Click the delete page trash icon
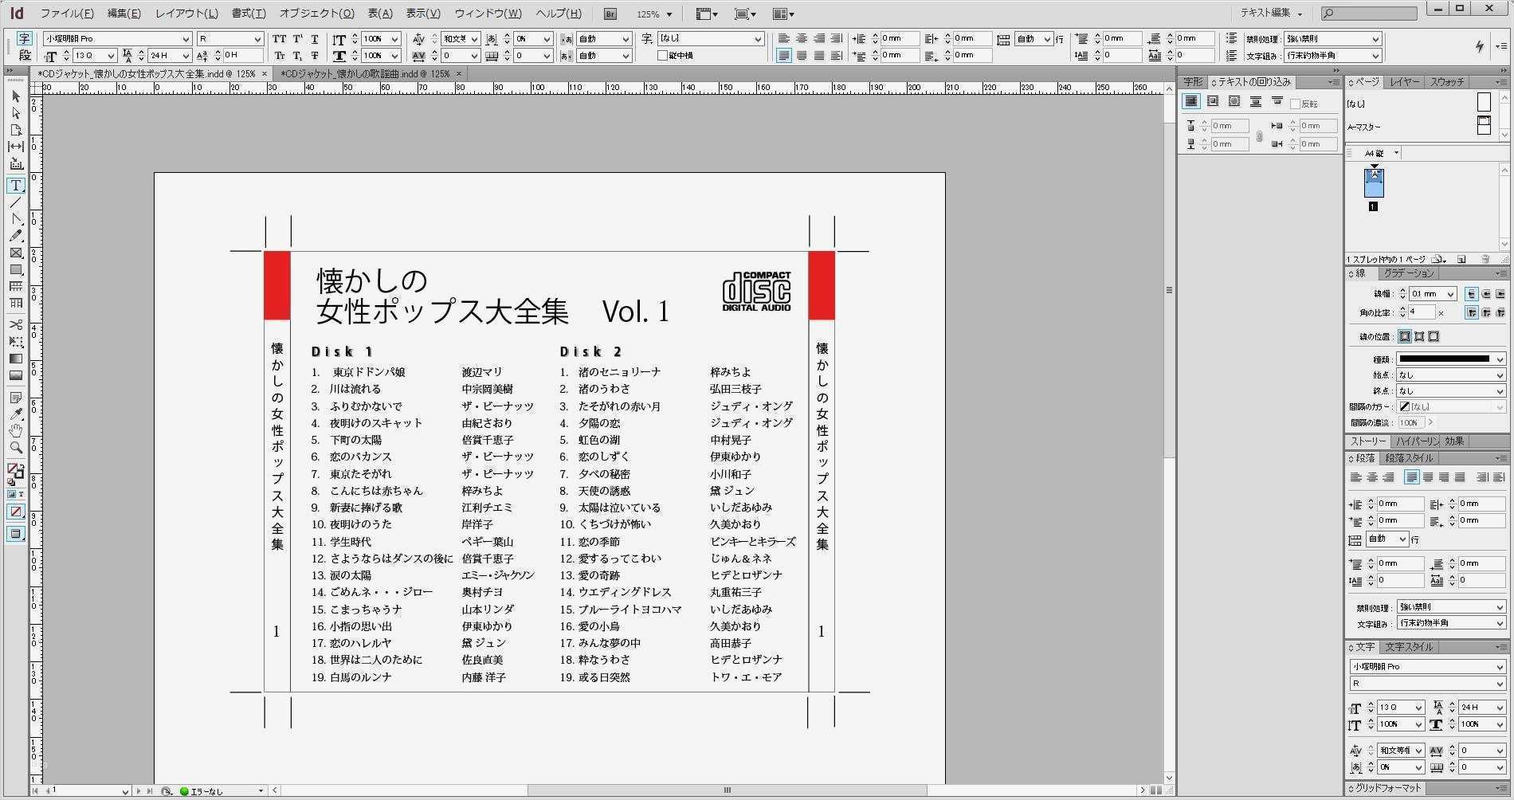1514x800 pixels. pyautogui.click(x=1485, y=259)
